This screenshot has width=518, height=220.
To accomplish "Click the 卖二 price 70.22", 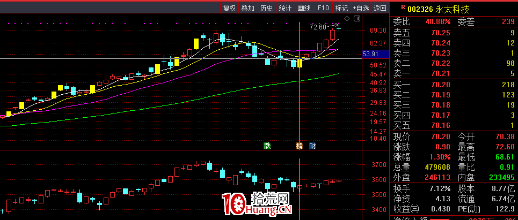I will coord(441,63).
